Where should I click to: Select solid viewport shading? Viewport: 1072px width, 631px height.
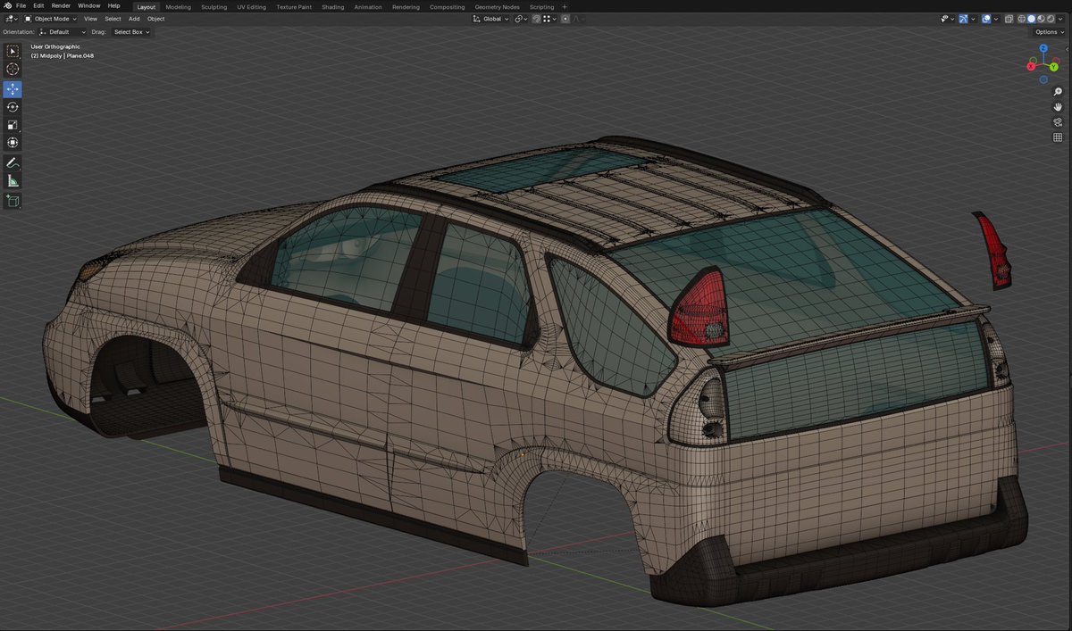(1032, 19)
